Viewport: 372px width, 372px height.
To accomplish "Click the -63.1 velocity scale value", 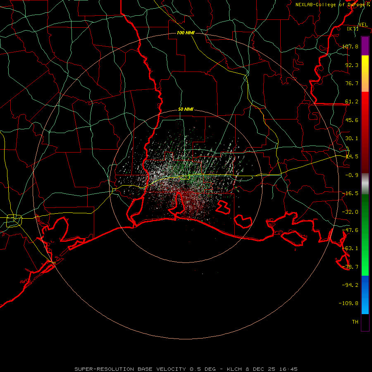I will click(350, 248).
